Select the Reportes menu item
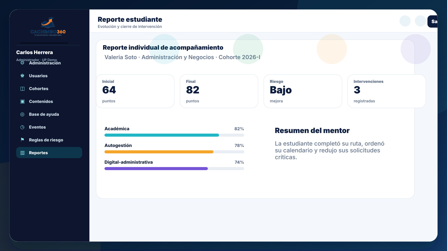 coord(49,153)
